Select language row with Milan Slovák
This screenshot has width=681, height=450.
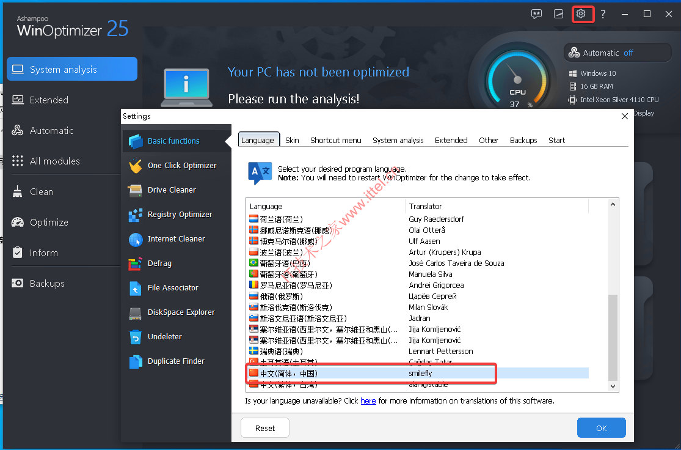(418, 307)
